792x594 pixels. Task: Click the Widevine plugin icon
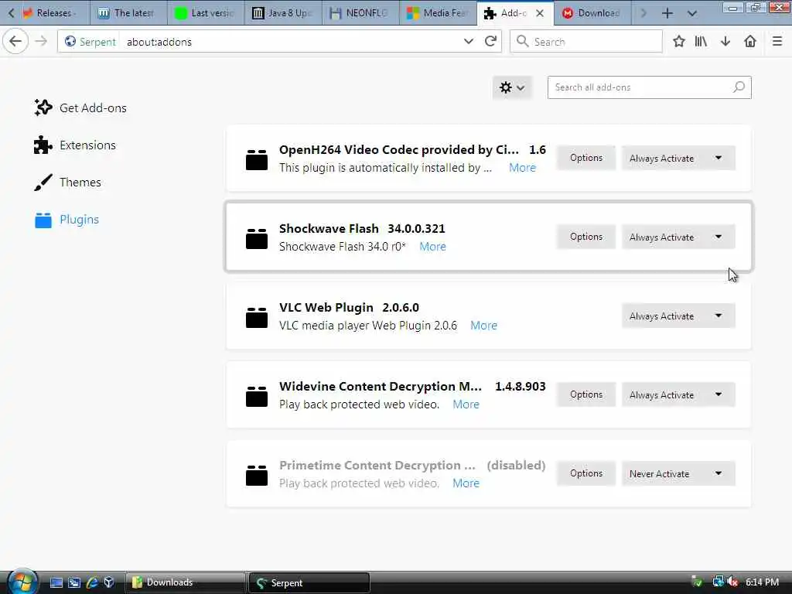[x=257, y=395]
